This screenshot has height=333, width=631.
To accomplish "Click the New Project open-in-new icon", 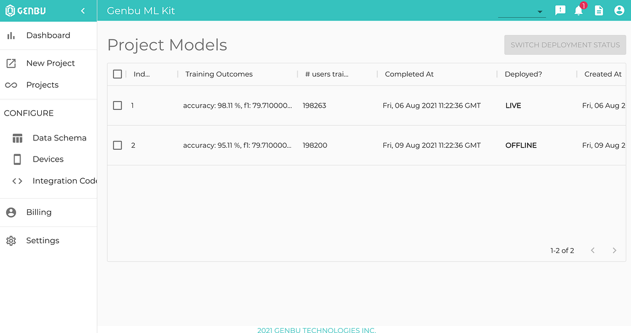I will pyautogui.click(x=11, y=63).
